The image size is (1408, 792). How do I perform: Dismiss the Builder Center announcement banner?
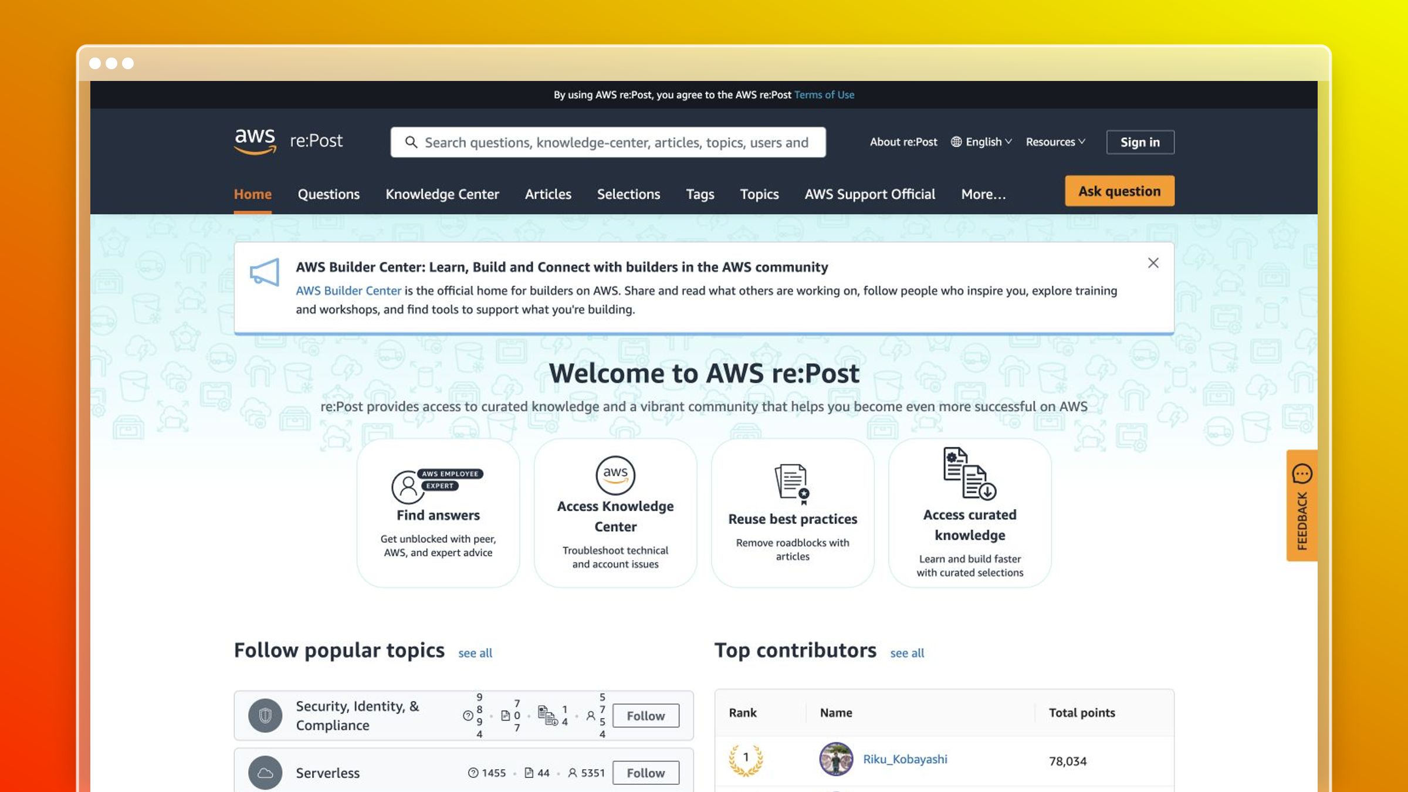[x=1153, y=263]
